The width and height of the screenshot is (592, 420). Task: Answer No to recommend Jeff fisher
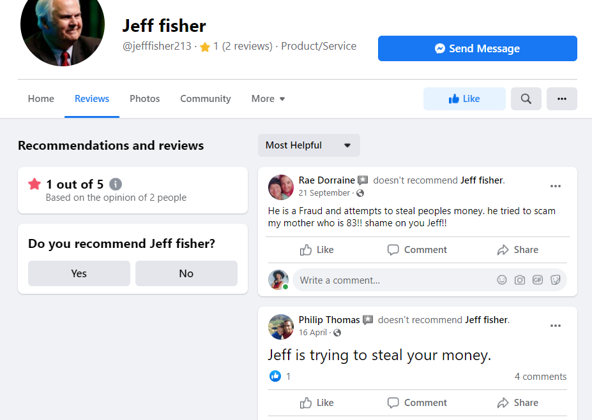click(186, 273)
